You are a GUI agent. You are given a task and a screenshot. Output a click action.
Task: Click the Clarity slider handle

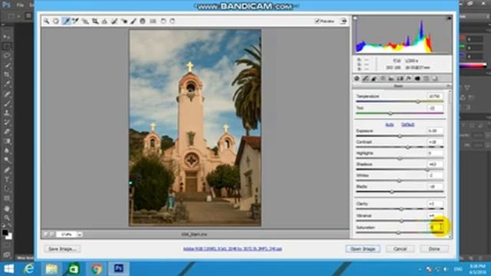(x=401, y=209)
